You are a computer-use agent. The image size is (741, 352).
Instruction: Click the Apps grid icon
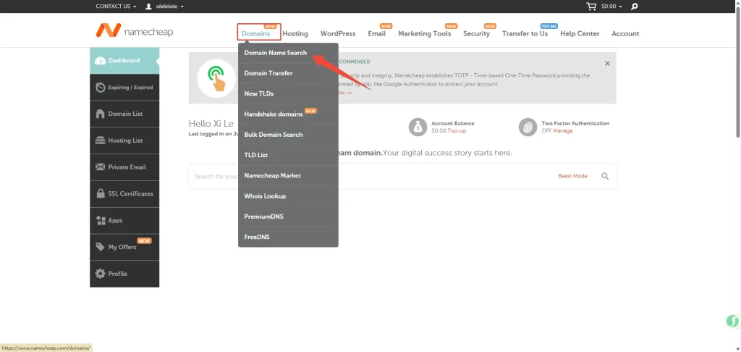tap(100, 220)
